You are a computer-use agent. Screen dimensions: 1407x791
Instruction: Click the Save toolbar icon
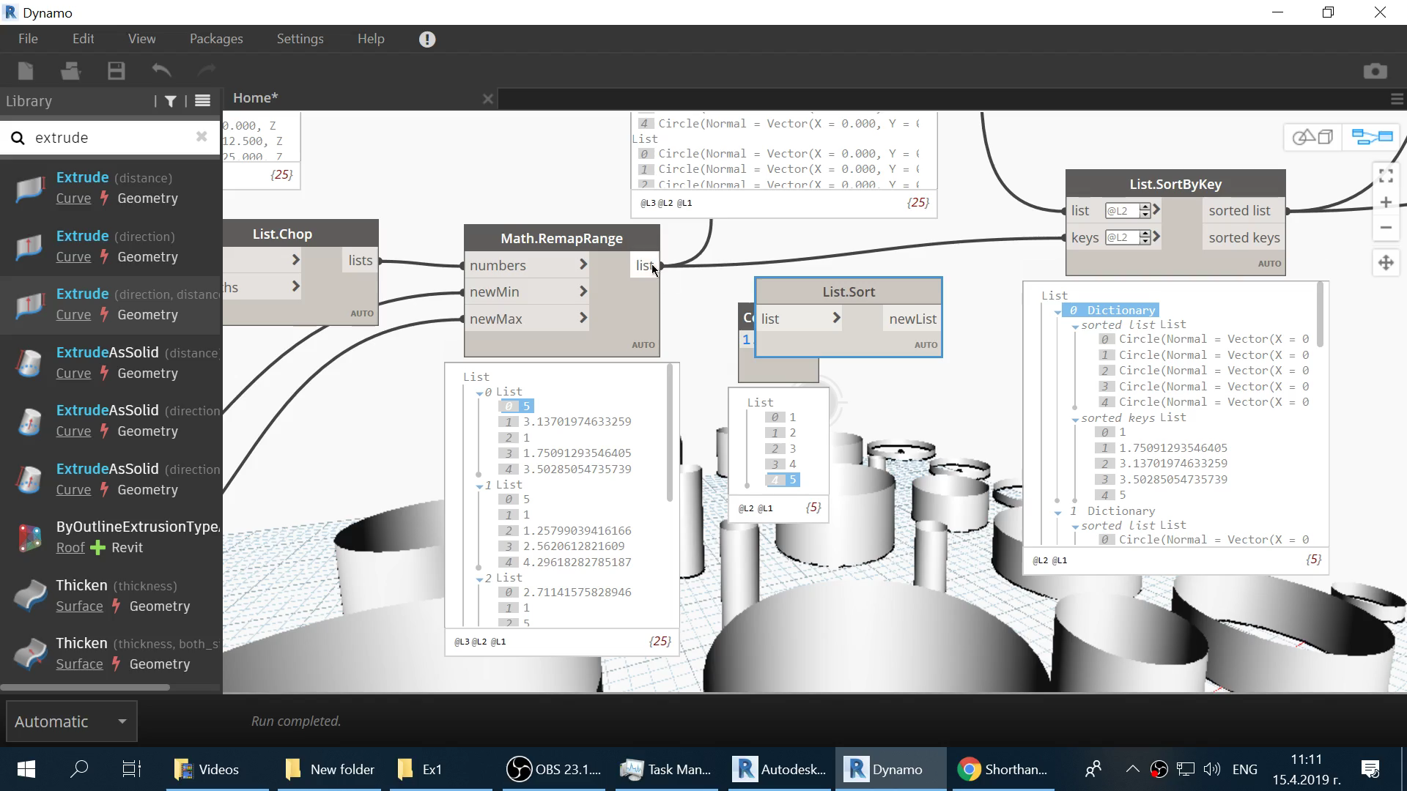[x=117, y=71]
